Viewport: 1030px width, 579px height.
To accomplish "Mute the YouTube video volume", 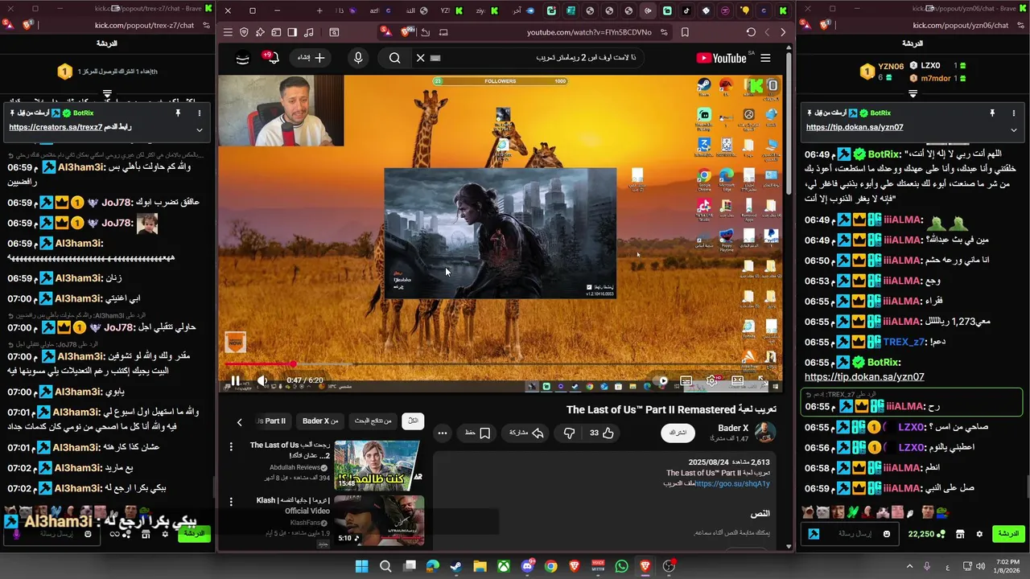I will pos(262,381).
